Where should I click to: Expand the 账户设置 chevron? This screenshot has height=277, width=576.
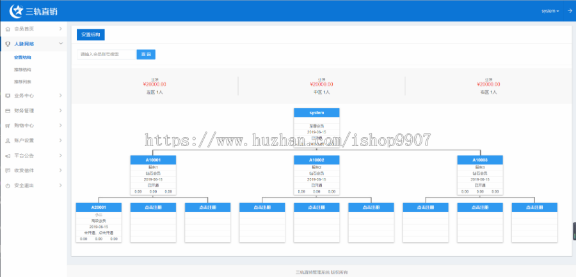click(x=60, y=140)
